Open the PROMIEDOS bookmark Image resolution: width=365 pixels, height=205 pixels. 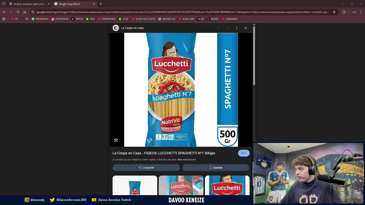click(x=40, y=19)
